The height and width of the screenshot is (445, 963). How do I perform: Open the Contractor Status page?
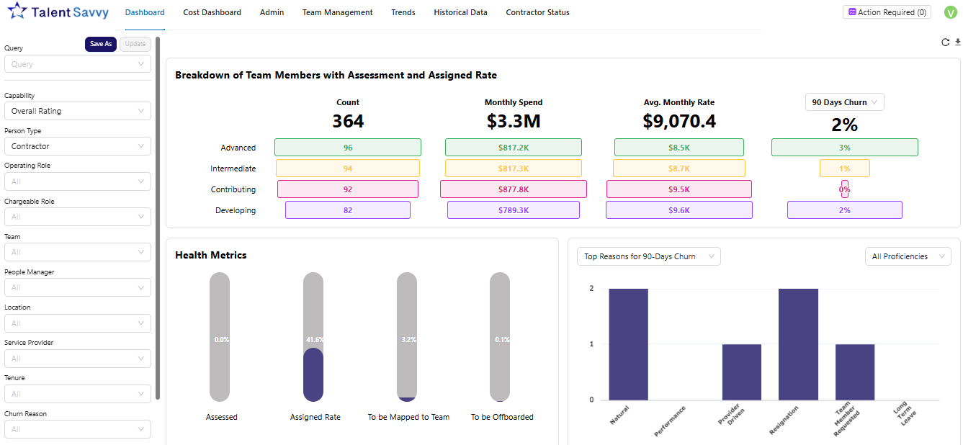537,12
